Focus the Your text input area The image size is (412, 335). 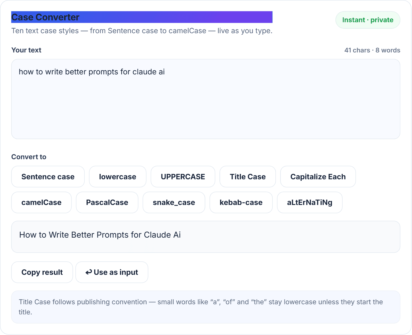[206, 99]
